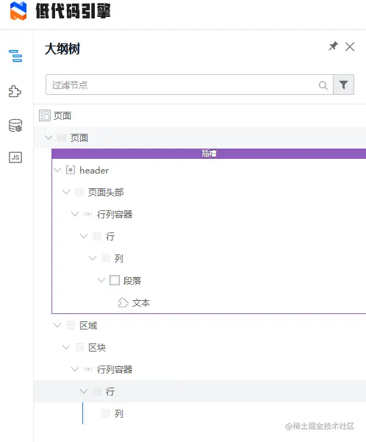Pin the outline tree panel
This screenshot has width=366, height=442.
pyautogui.click(x=333, y=46)
